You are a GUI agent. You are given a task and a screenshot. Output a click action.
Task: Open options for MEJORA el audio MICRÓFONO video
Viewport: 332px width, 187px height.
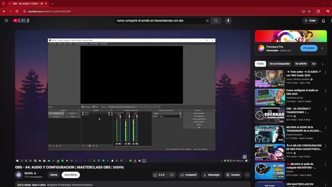click(x=326, y=165)
